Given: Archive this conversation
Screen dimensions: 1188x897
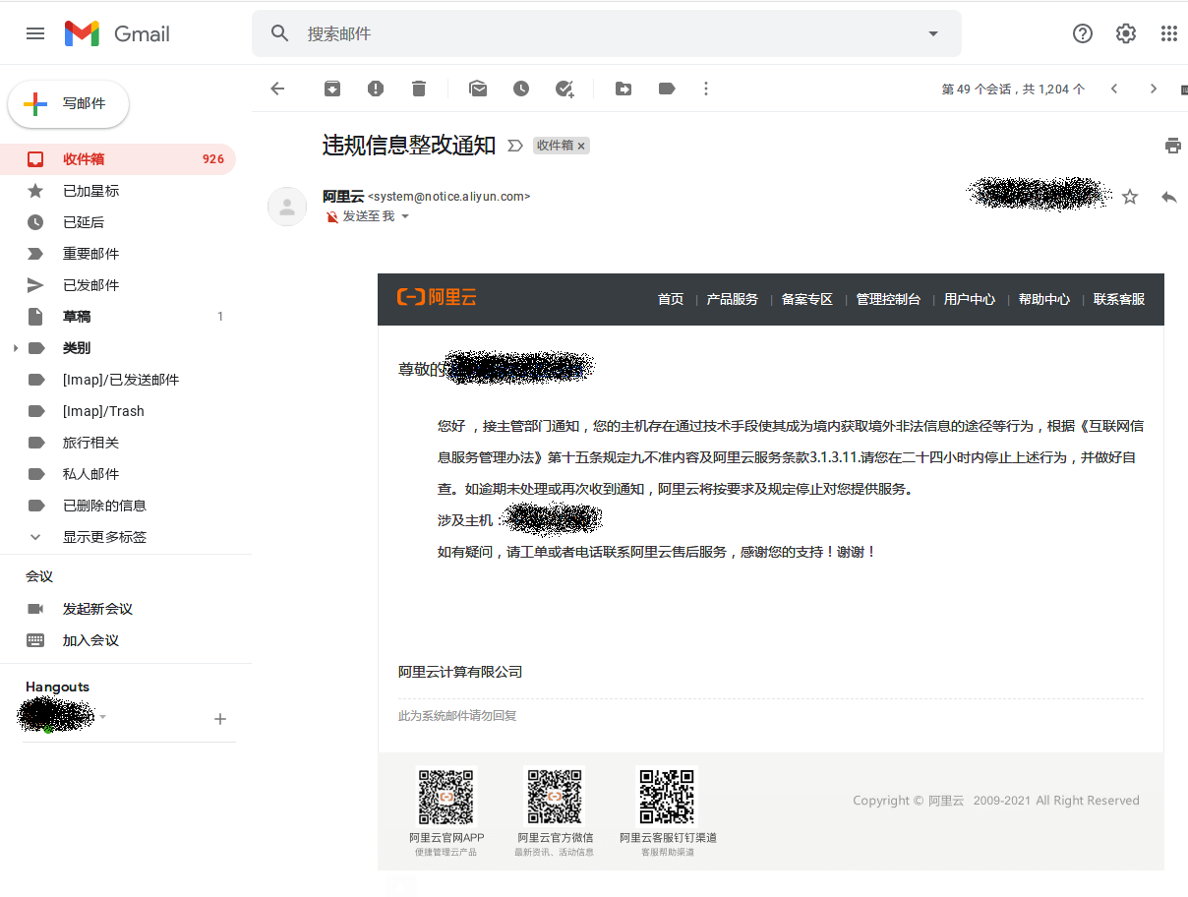Looking at the screenshot, I should pyautogui.click(x=332, y=89).
